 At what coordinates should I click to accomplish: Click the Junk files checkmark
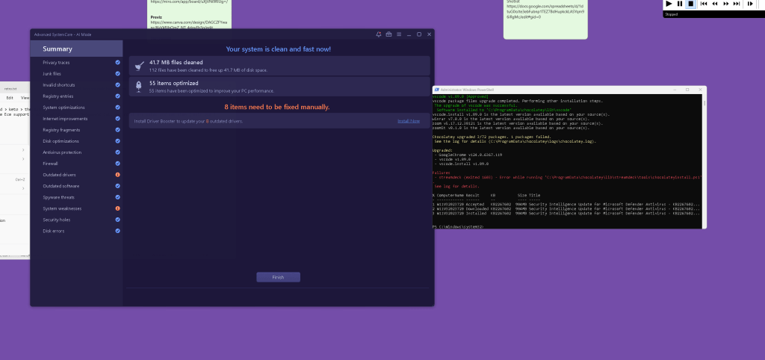coord(117,74)
